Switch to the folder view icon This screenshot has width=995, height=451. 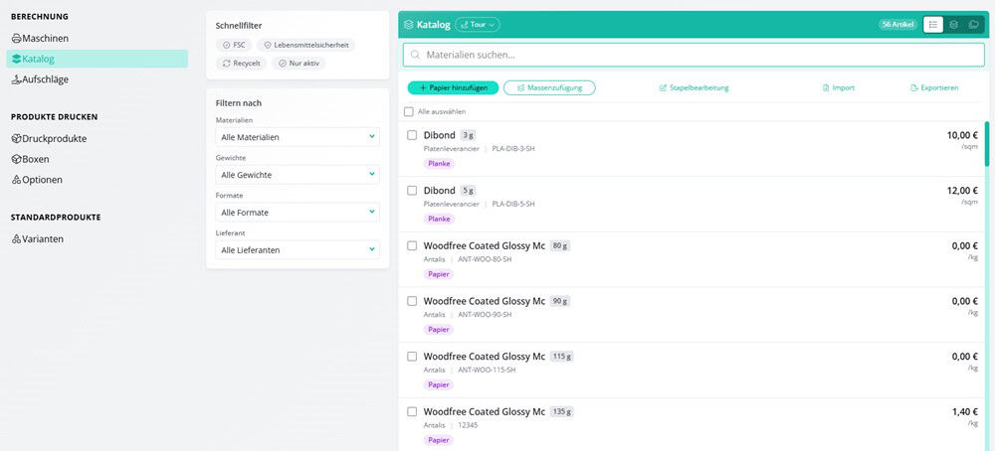pyautogui.click(x=973, y=25)
